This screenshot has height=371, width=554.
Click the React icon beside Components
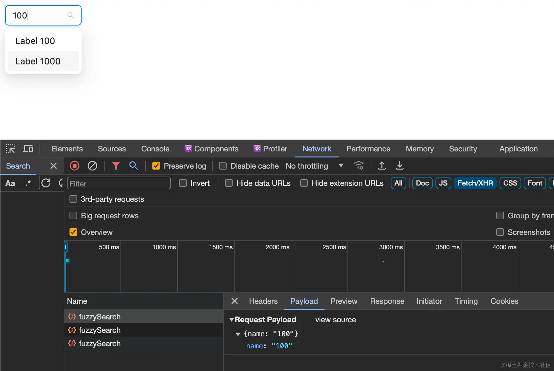(x=188, y=149)
